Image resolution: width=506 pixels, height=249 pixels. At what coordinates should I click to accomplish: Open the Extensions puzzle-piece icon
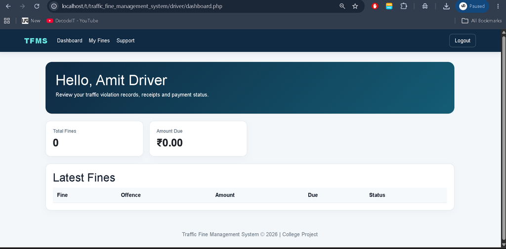point(404,6)
